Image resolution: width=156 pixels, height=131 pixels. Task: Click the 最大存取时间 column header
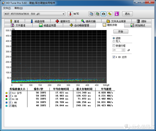84,89
